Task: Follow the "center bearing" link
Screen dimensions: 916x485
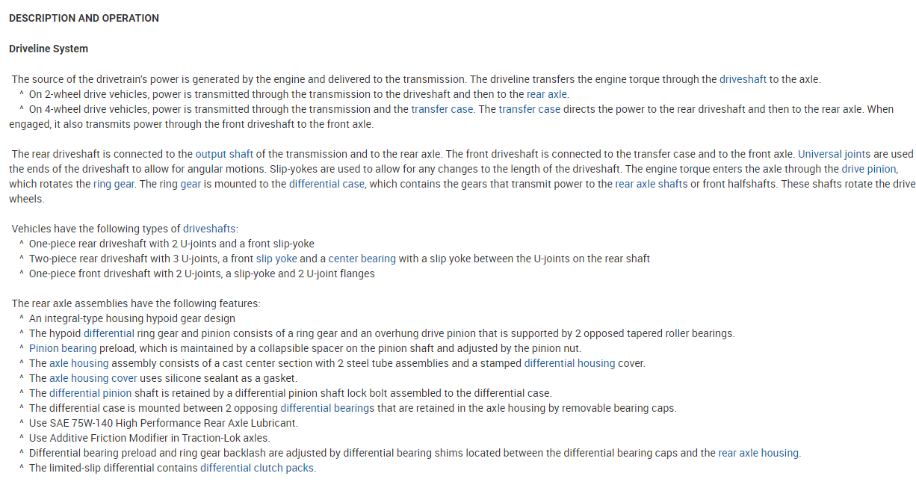Action: pyautogui.click(x=362, y=259)
